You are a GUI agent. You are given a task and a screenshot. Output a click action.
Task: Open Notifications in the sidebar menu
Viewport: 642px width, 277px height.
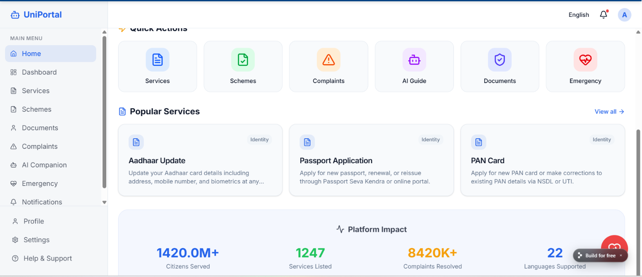click(51, 202)
